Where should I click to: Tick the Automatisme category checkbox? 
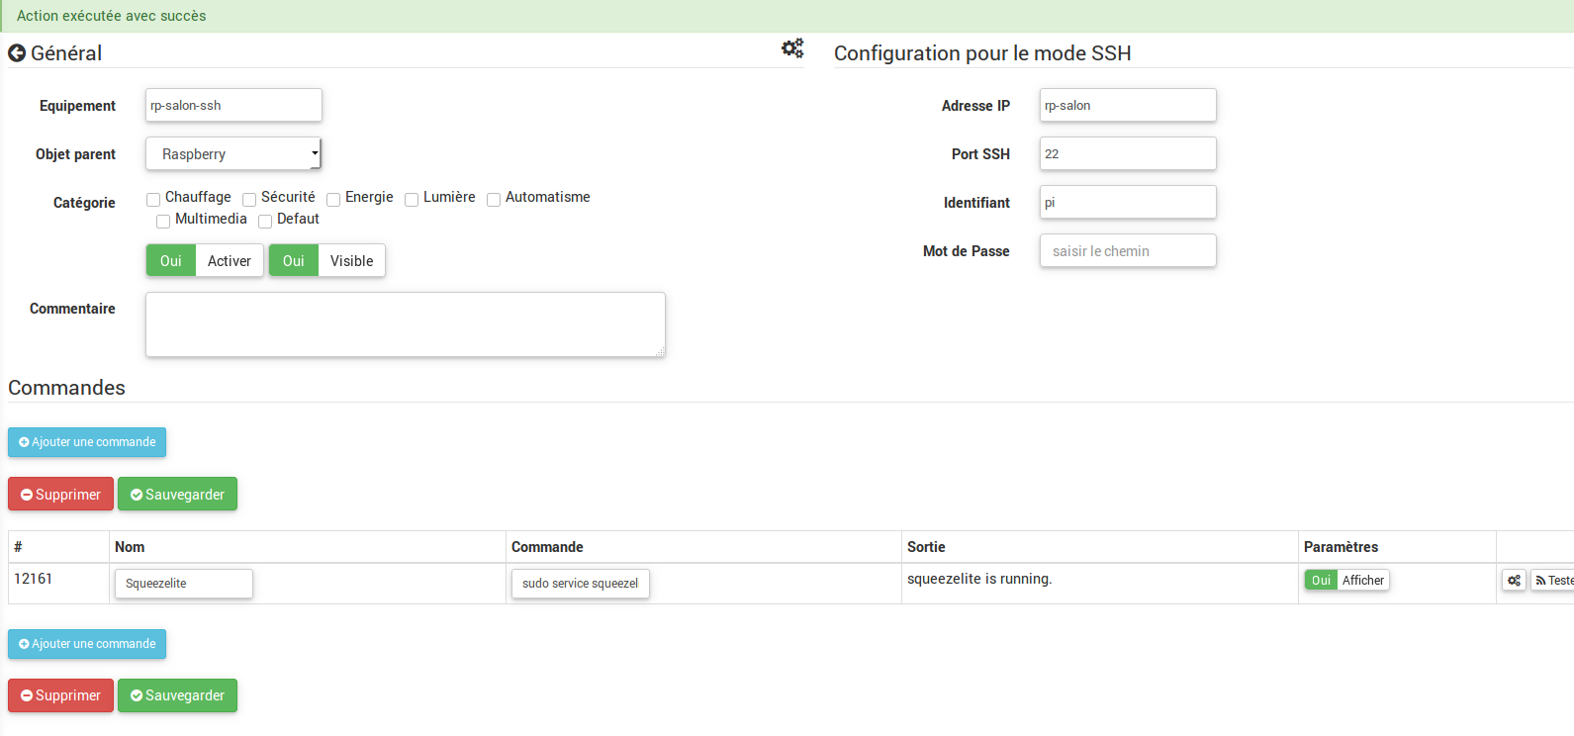point(494,200)
